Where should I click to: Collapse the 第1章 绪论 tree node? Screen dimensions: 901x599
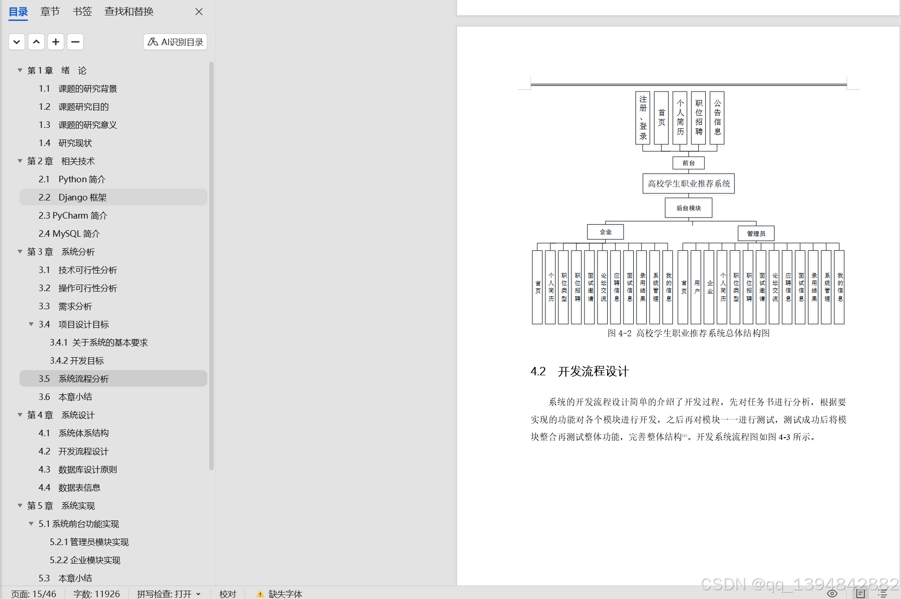coord(20,70)
